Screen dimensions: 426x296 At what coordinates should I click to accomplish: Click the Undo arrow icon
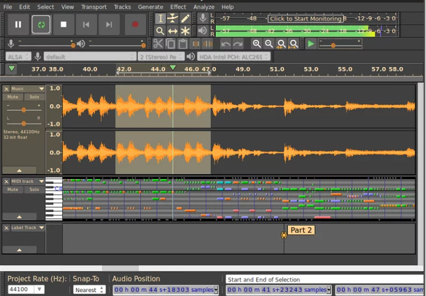225,44
